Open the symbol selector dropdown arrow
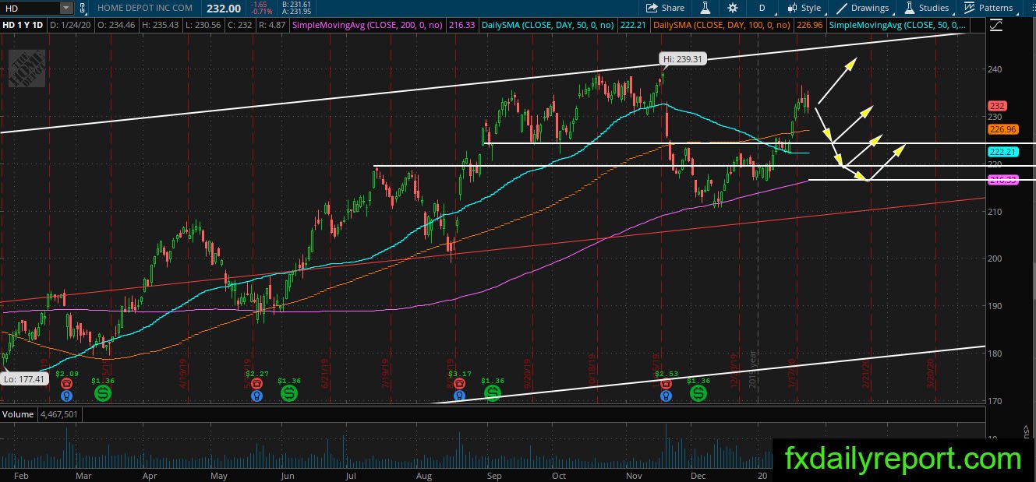The height and width of the screenshot is (482, 1036). click(x=66, y=8)
